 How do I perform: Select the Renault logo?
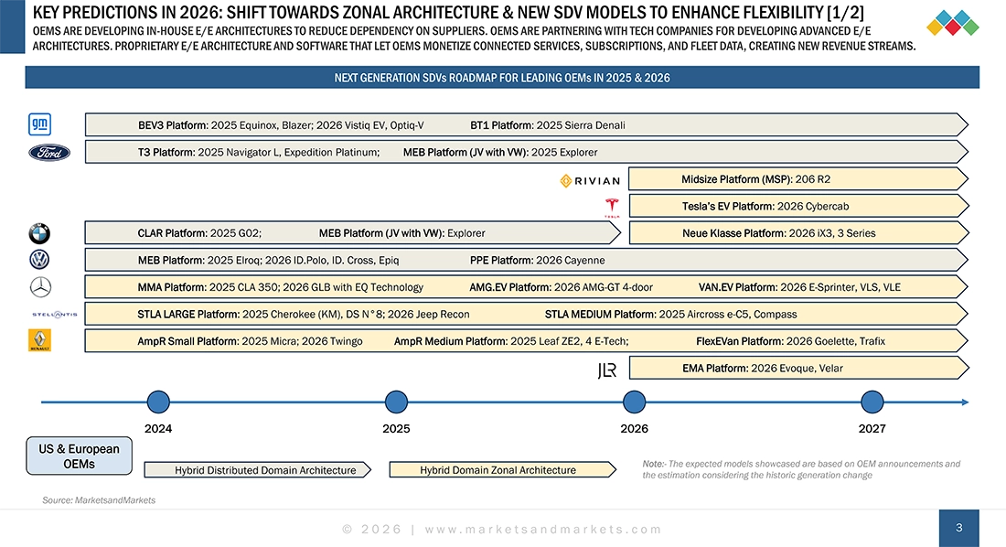click(x=38, y=339)
